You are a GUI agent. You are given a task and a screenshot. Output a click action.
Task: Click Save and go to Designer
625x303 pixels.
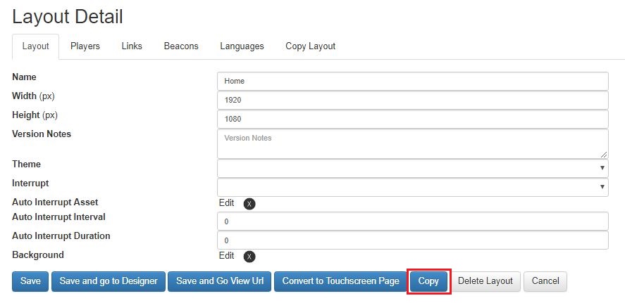click(x=109, y=281)
